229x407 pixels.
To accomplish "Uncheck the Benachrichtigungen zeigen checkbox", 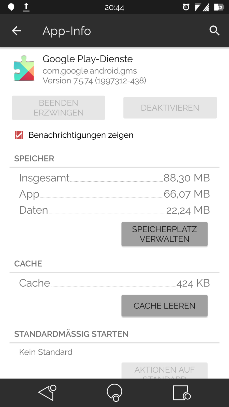I will tap(19, 135).
